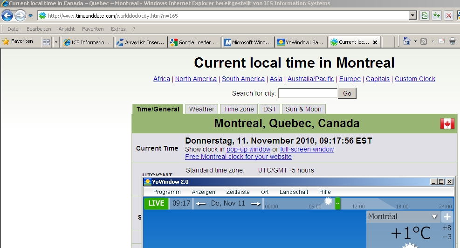This screenshot has width=460, height=248.
Task: Switch to Google Loader tab
Action: pos(194,42)
